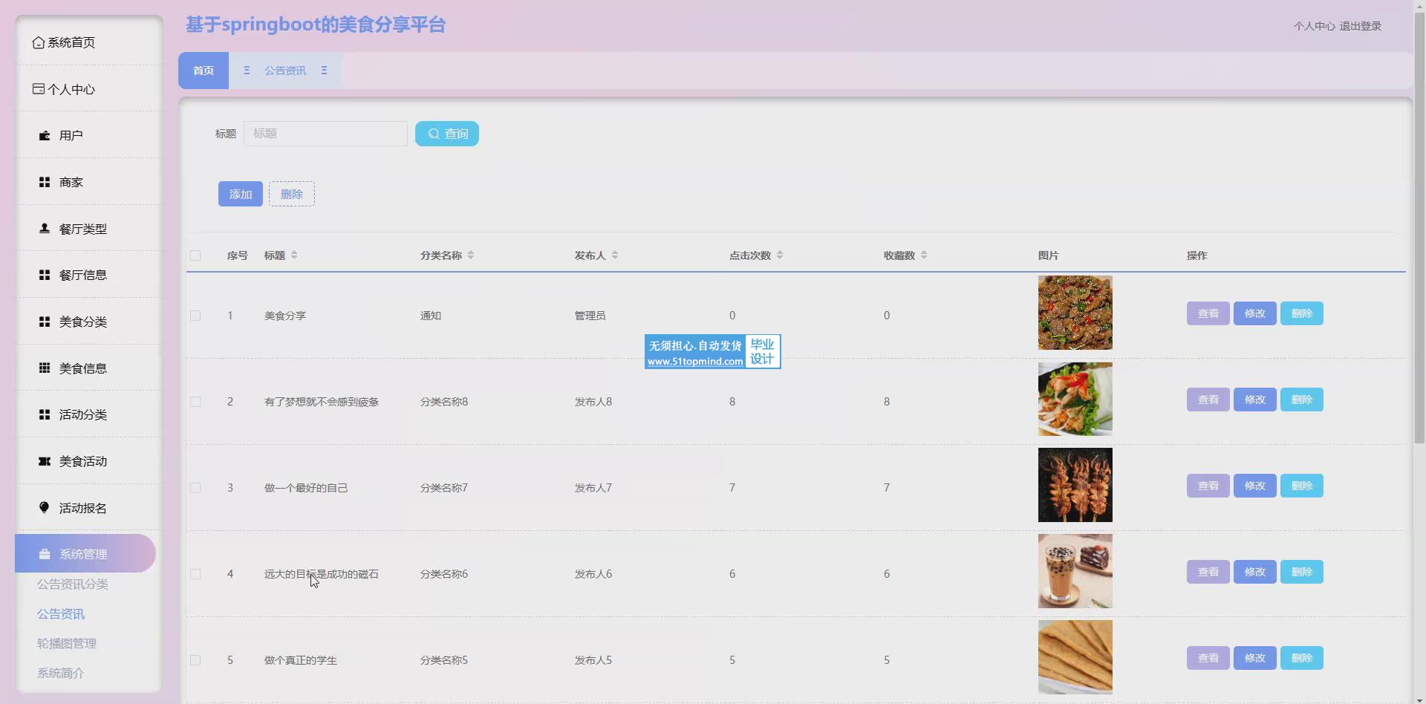Image resolution: width=1426 pixels, height=704 pixels.
Task: Sort by 收藏数 using its sort arrows
Action: 924,255
